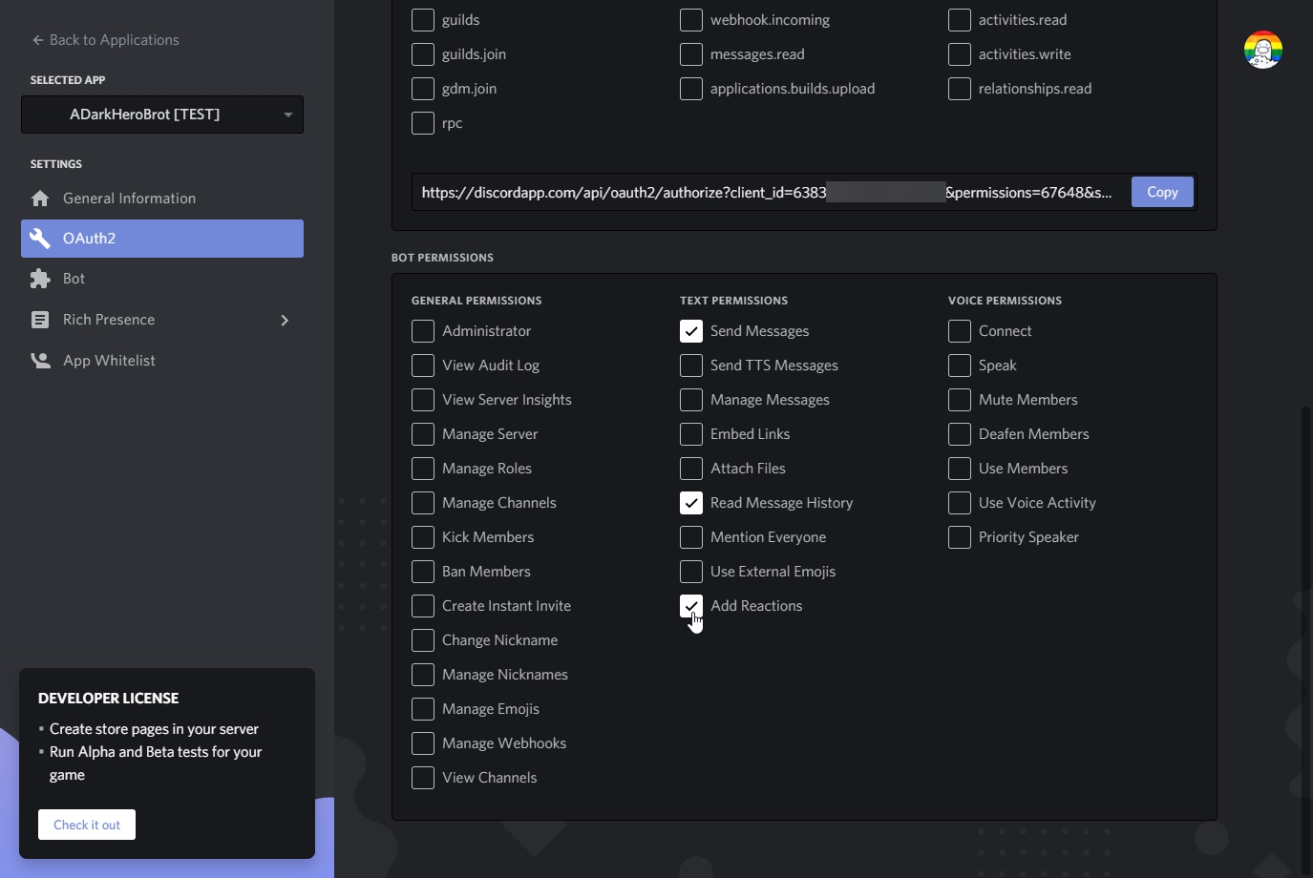
Task: Open the rainbow user avatar menu
Action: (1262, 50)
